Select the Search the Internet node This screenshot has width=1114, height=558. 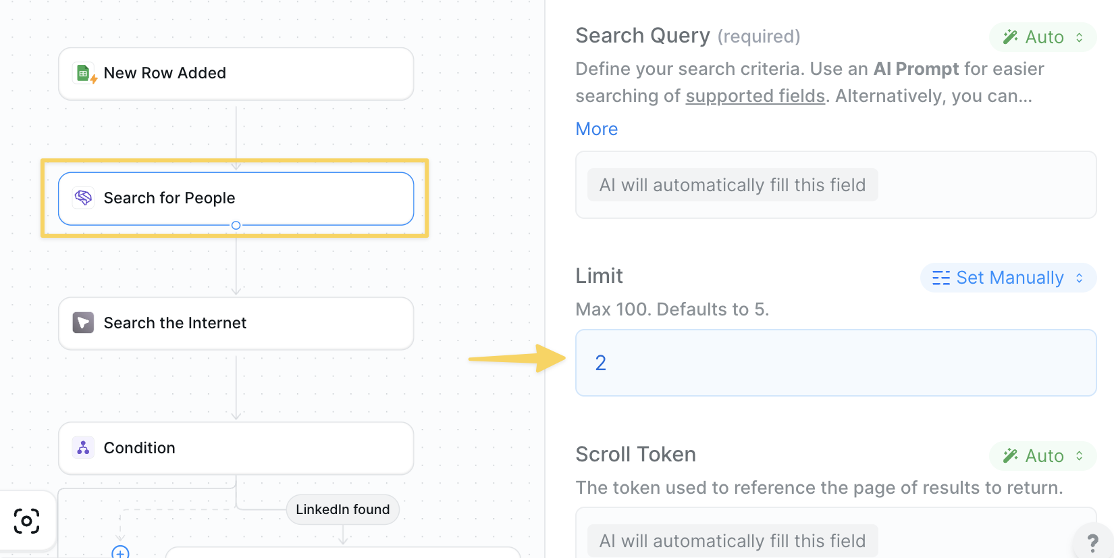click(x=236, y=324)
